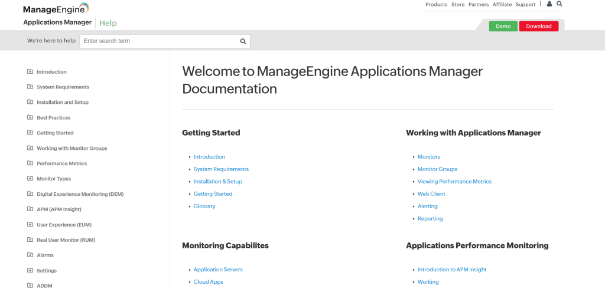Image resolution: width=605 pixels, height=292 pixels.
Task: Open the System Requirements content link
Action: pyautogui.click(x=221, y=169)
